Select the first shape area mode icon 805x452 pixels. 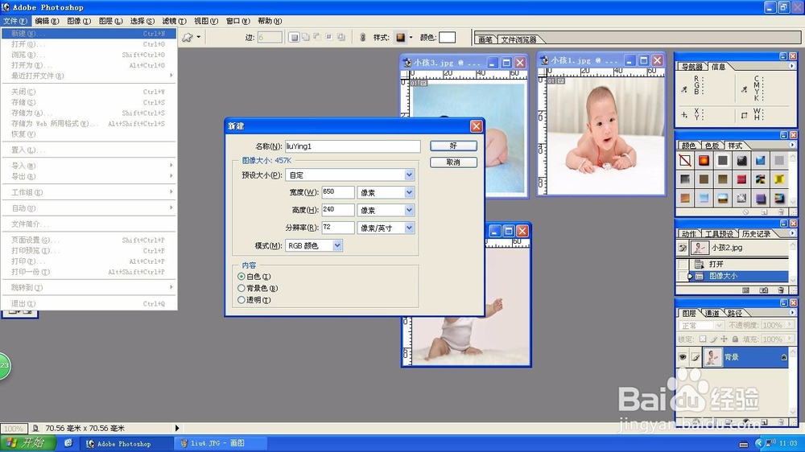coord(294,38)
